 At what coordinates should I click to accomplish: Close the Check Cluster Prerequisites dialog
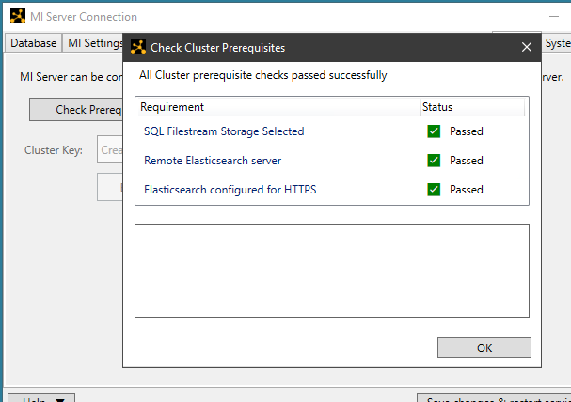(527, 47)
